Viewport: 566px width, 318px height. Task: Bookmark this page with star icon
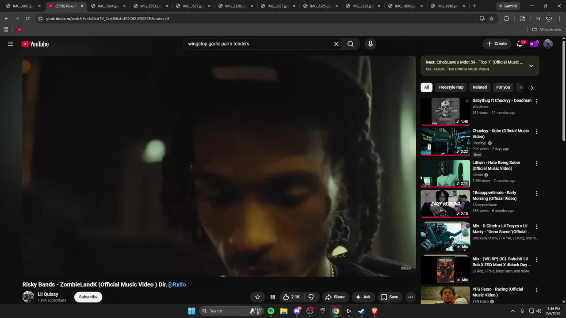(492, 19)
